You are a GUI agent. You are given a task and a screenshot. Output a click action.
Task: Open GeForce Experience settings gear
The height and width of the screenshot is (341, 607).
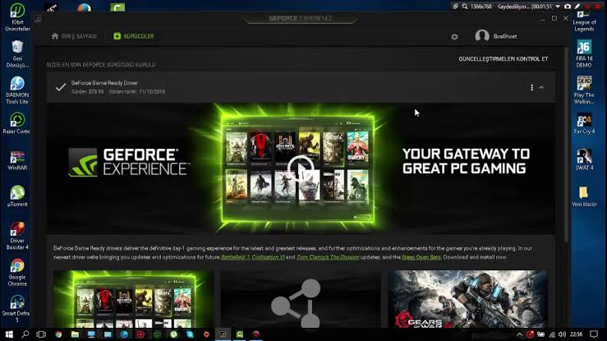click(x=454, y=36)
